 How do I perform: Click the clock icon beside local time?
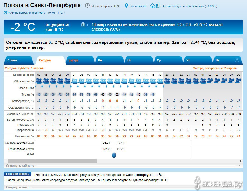pyautogui.click(x=87, y=6)
